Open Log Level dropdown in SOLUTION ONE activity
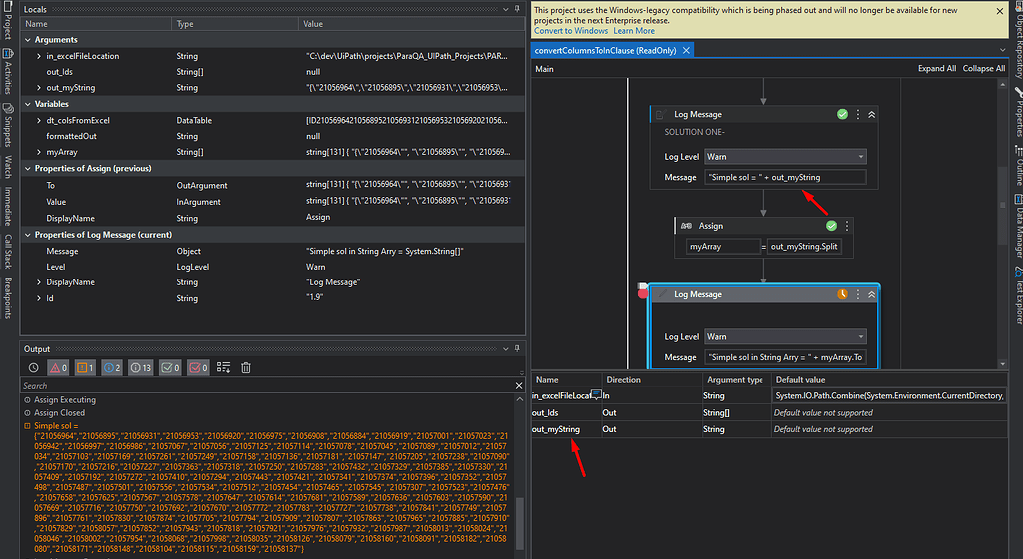 (x=786, y=157)
